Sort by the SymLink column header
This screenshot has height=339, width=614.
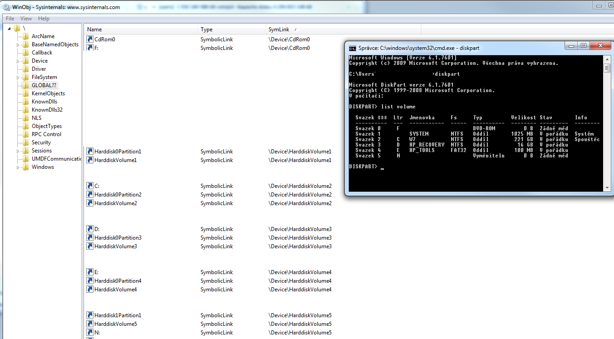tap(344, 29)
